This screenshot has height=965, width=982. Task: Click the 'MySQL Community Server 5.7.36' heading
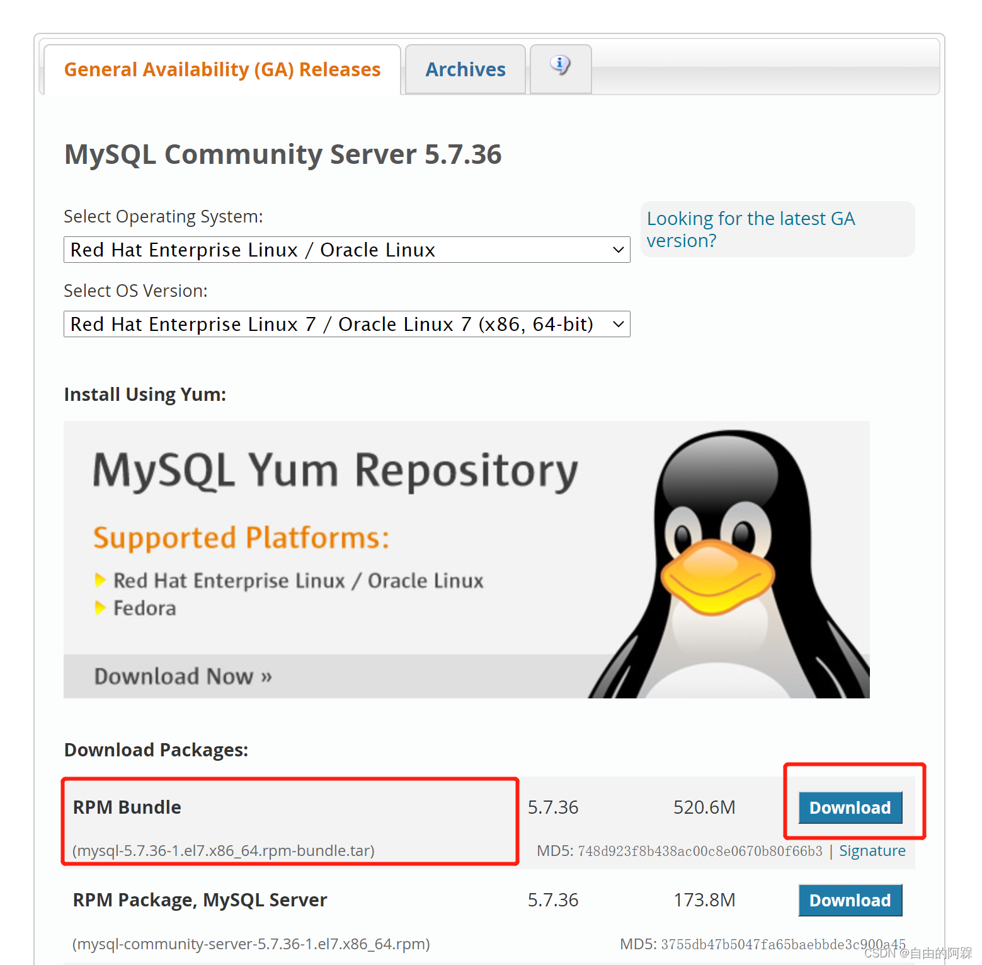(283, 154)
